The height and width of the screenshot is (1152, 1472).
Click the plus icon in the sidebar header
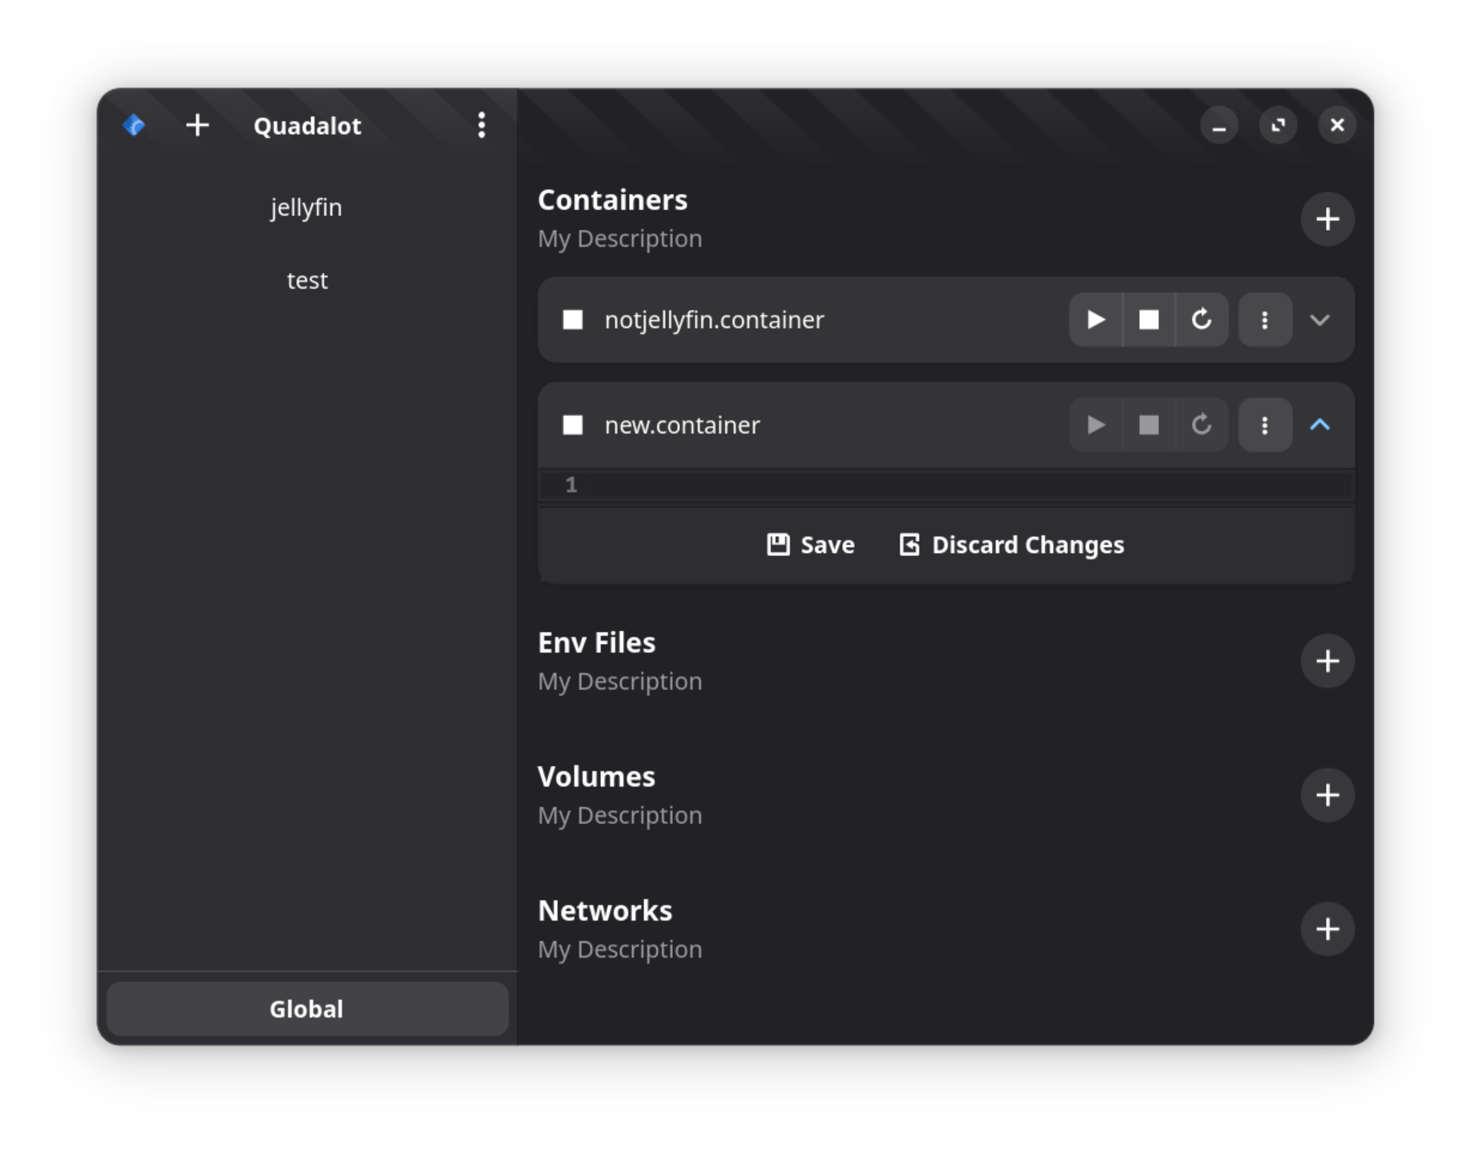(197, 125)
